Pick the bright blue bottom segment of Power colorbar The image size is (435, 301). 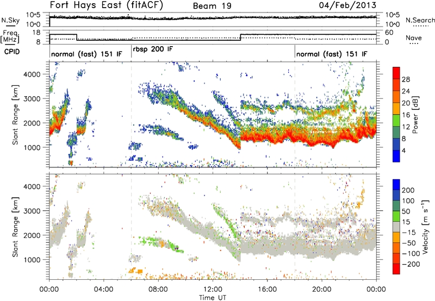tap(396, 156)
